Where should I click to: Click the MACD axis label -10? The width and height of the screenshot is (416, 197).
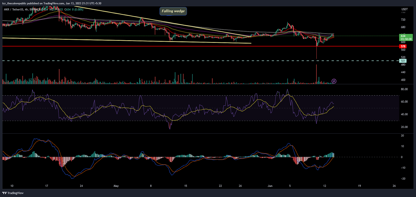click(403, 168)
